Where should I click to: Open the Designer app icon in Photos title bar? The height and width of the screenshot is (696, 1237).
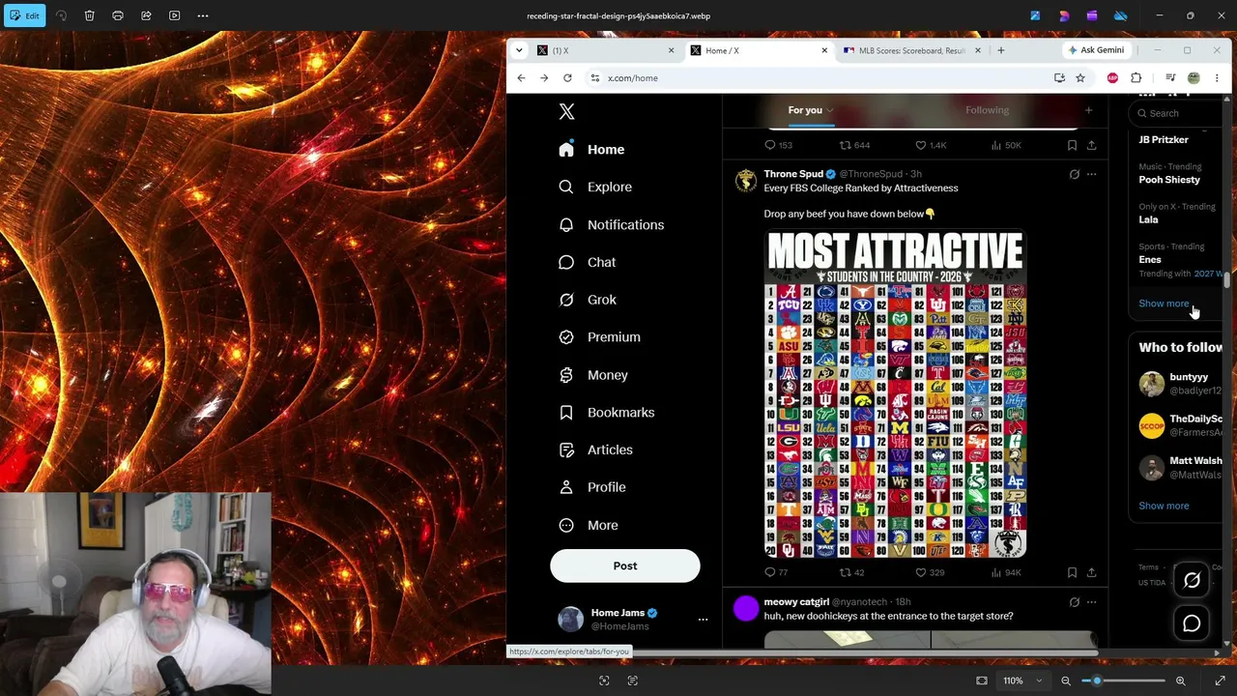click(1064, 15)
